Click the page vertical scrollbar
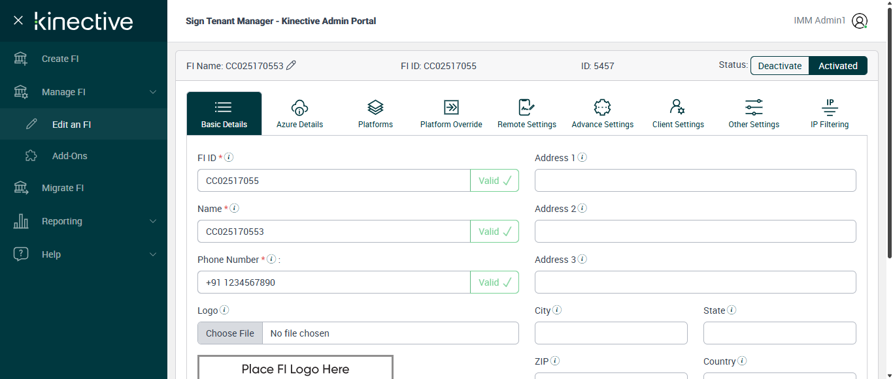 tap(889, 130)
